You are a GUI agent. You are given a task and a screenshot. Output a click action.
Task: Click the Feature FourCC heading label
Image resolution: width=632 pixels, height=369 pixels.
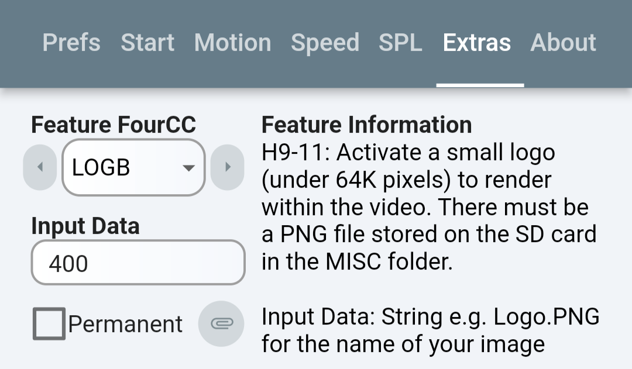pyautogui.click(x=114, y=125)
